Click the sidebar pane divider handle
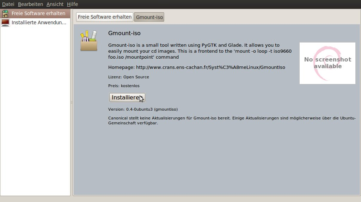The image size is (361, 202). point(72,102)
